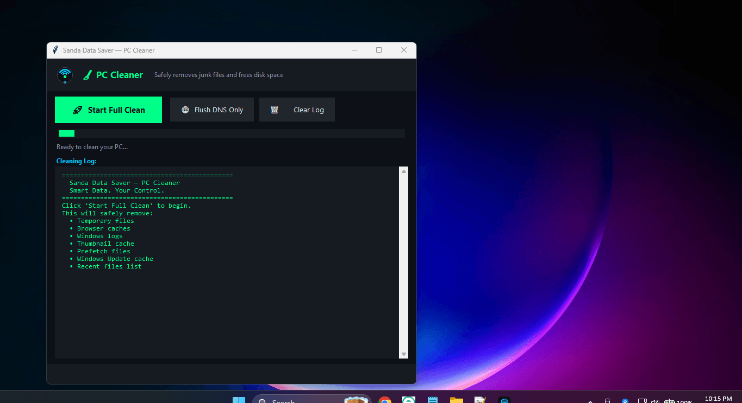Image resolution: width=742 pixels, height=403 pixels.
Task: Click the Wi-Fi logo icon in the header
Action: [x=65, y=75]
